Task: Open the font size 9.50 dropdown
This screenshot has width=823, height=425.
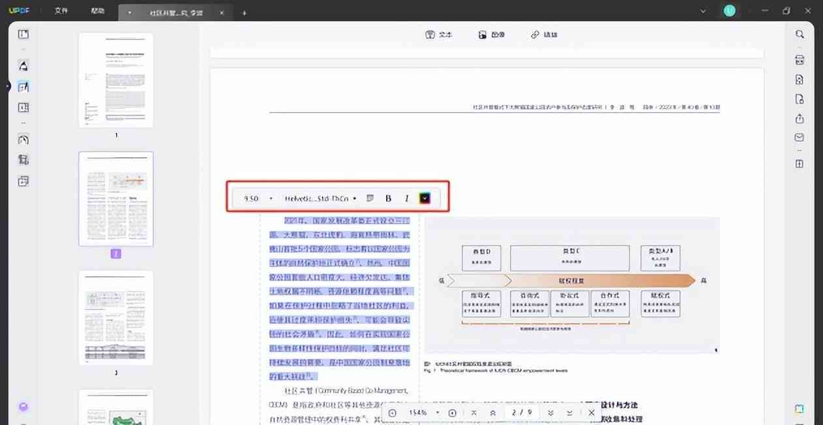Action: pos(258,198)
